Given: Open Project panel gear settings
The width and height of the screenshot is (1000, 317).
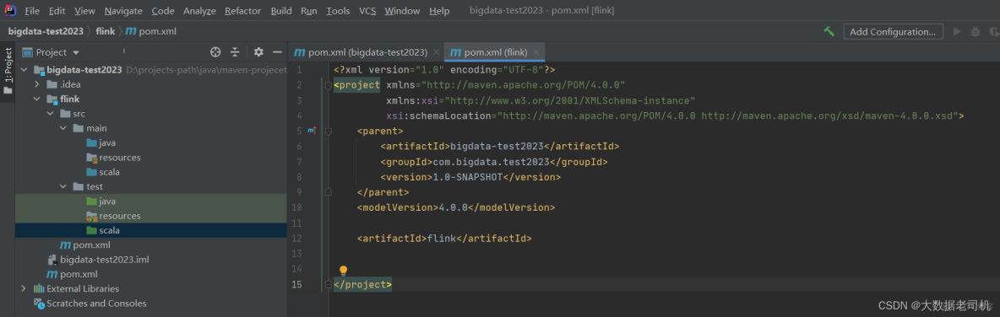Looking at the screenshot, I should coord(258,52).
